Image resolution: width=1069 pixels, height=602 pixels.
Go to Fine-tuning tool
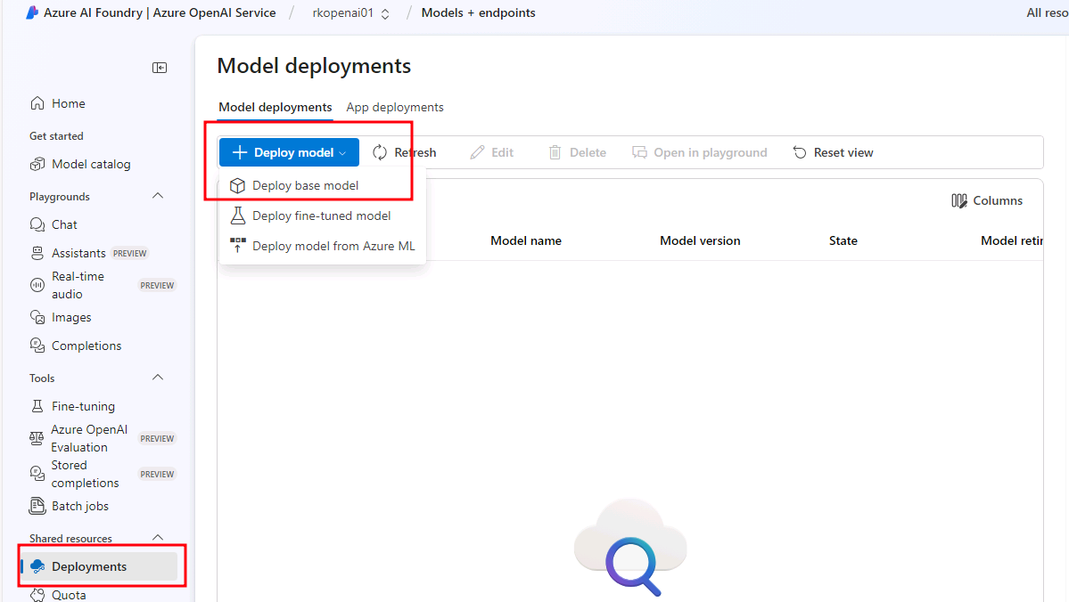[x=83, y=406]
